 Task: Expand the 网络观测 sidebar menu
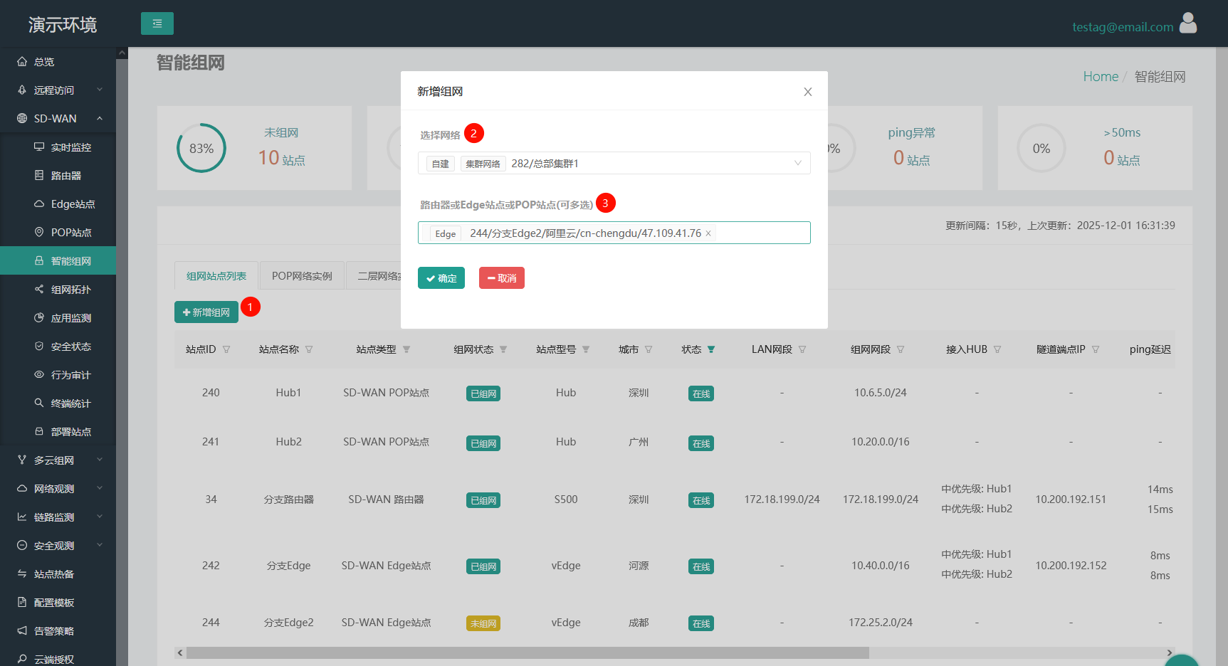58,489
